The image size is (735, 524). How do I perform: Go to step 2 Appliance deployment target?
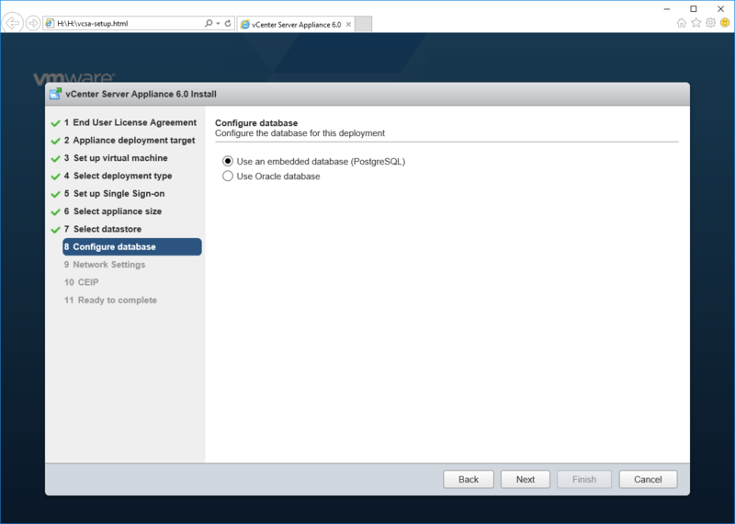click(130, 141)
